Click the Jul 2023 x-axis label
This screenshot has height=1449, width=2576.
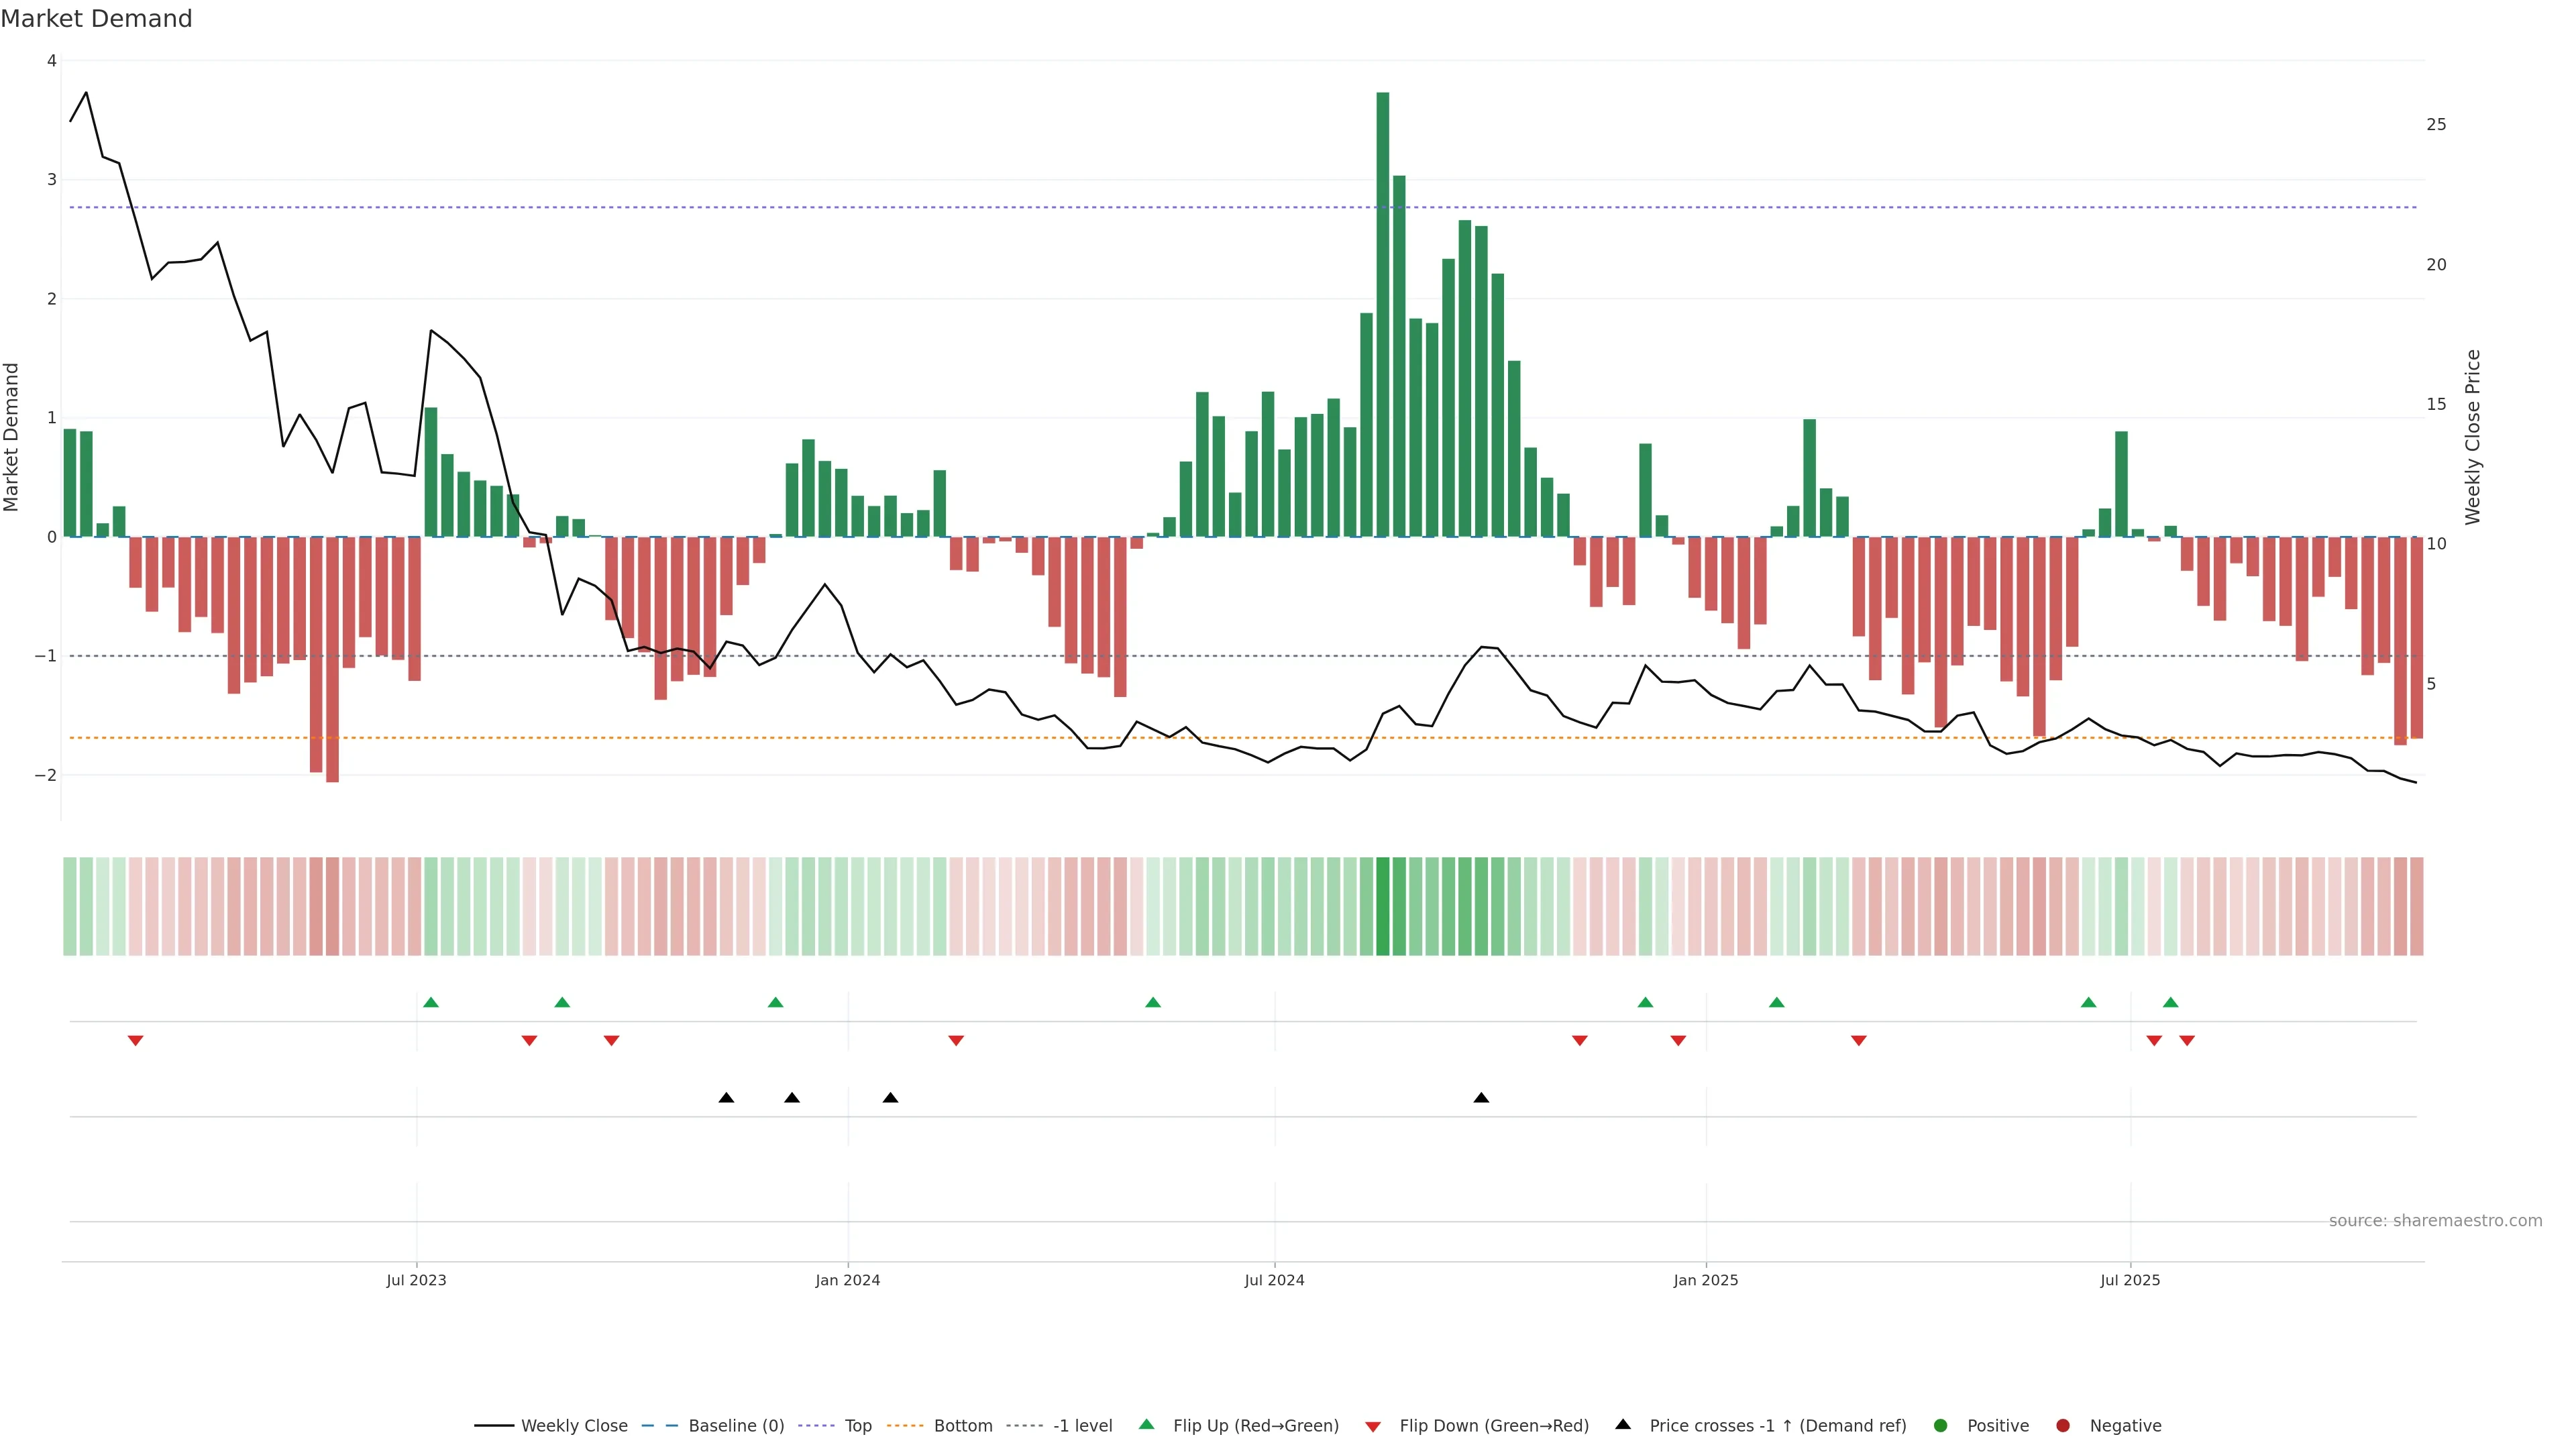click(x=416, y=1280)
